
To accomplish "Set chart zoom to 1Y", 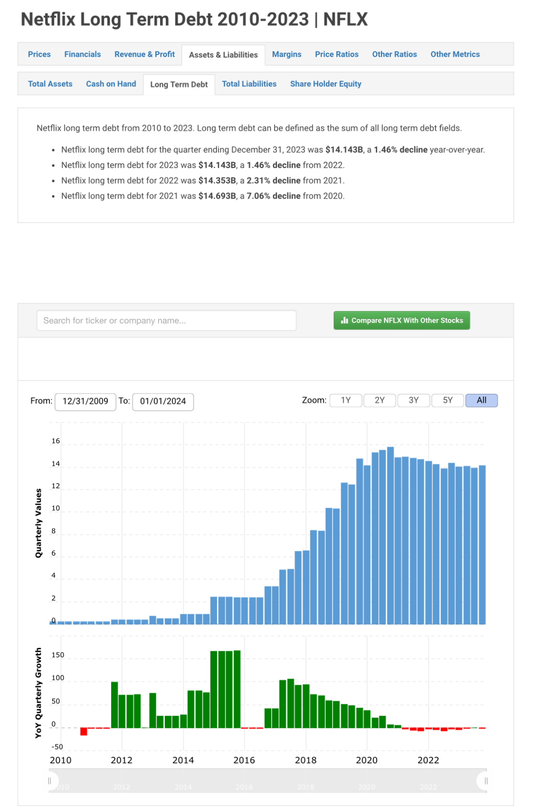I will (346, 401).
